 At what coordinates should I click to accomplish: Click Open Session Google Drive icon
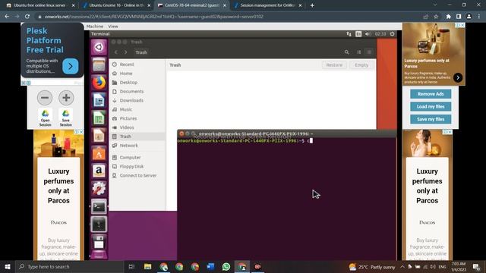click(46, 118)
